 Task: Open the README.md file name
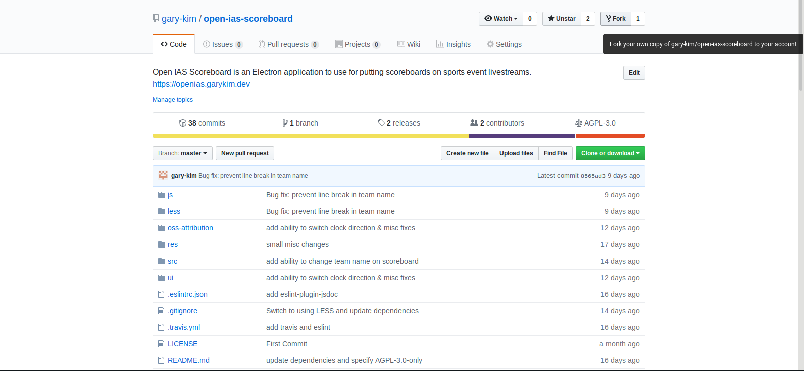(x=188, y=360)
